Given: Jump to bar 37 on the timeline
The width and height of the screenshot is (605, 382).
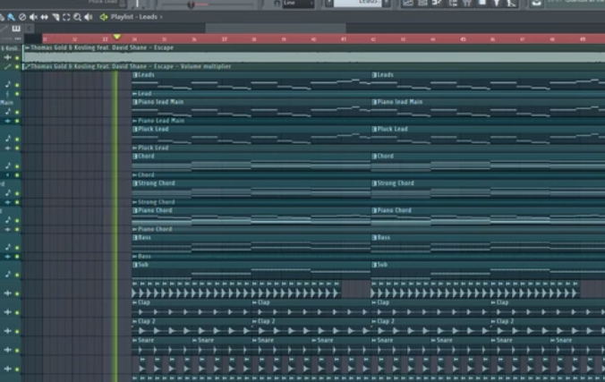Looking at the screenshot, I should coord(224,39).
